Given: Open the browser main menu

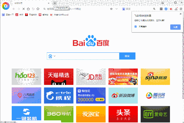Looking at the screenshot, I should (x=181, y=9).
